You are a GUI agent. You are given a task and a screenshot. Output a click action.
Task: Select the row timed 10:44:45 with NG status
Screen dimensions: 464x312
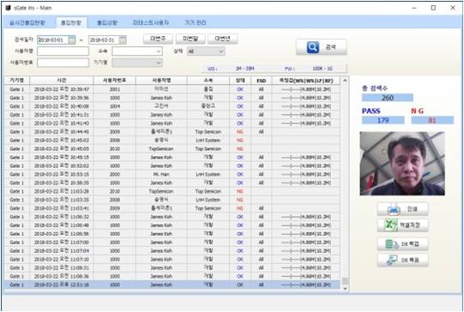coord(172,132)
